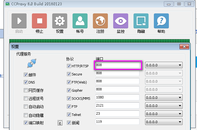Open the disabled FTP(Web) address dropdown
Viewport: 197px width, 130px height.
coord(164,81)
